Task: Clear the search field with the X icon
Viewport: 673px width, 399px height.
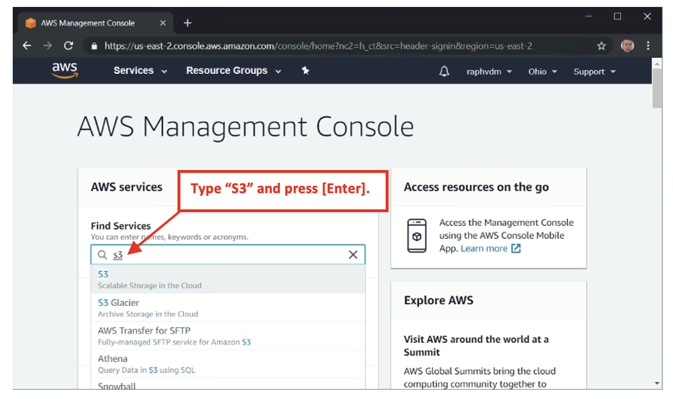Action: click(353, 255)
